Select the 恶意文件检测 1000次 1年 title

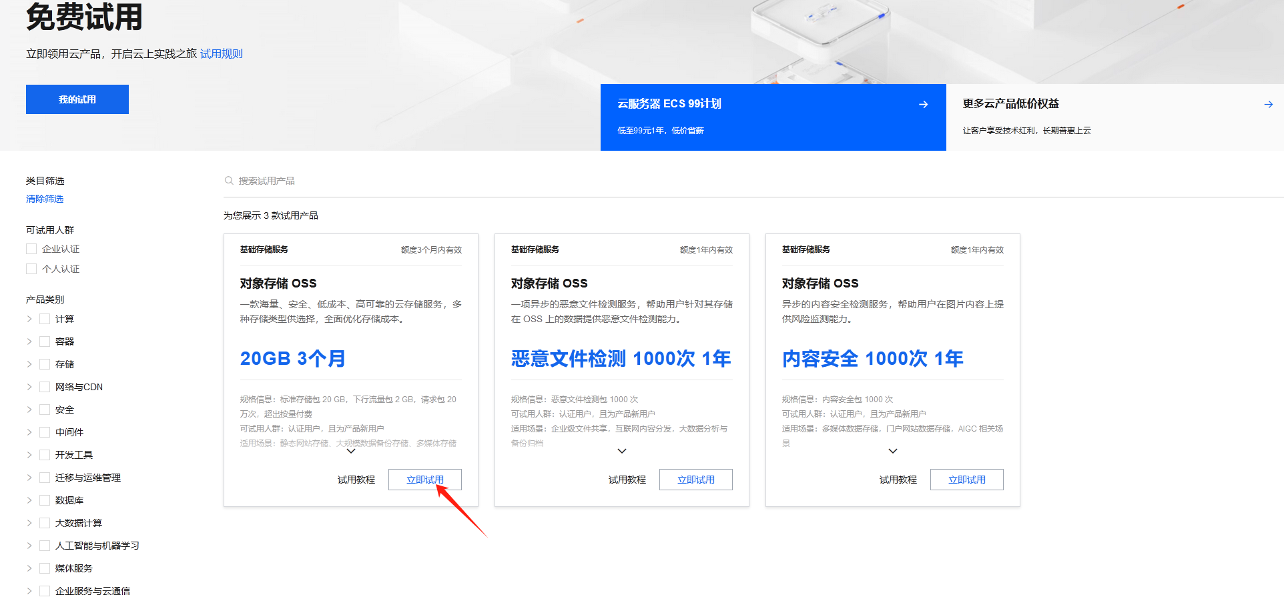pyautogui.click(x=621, y=359)
